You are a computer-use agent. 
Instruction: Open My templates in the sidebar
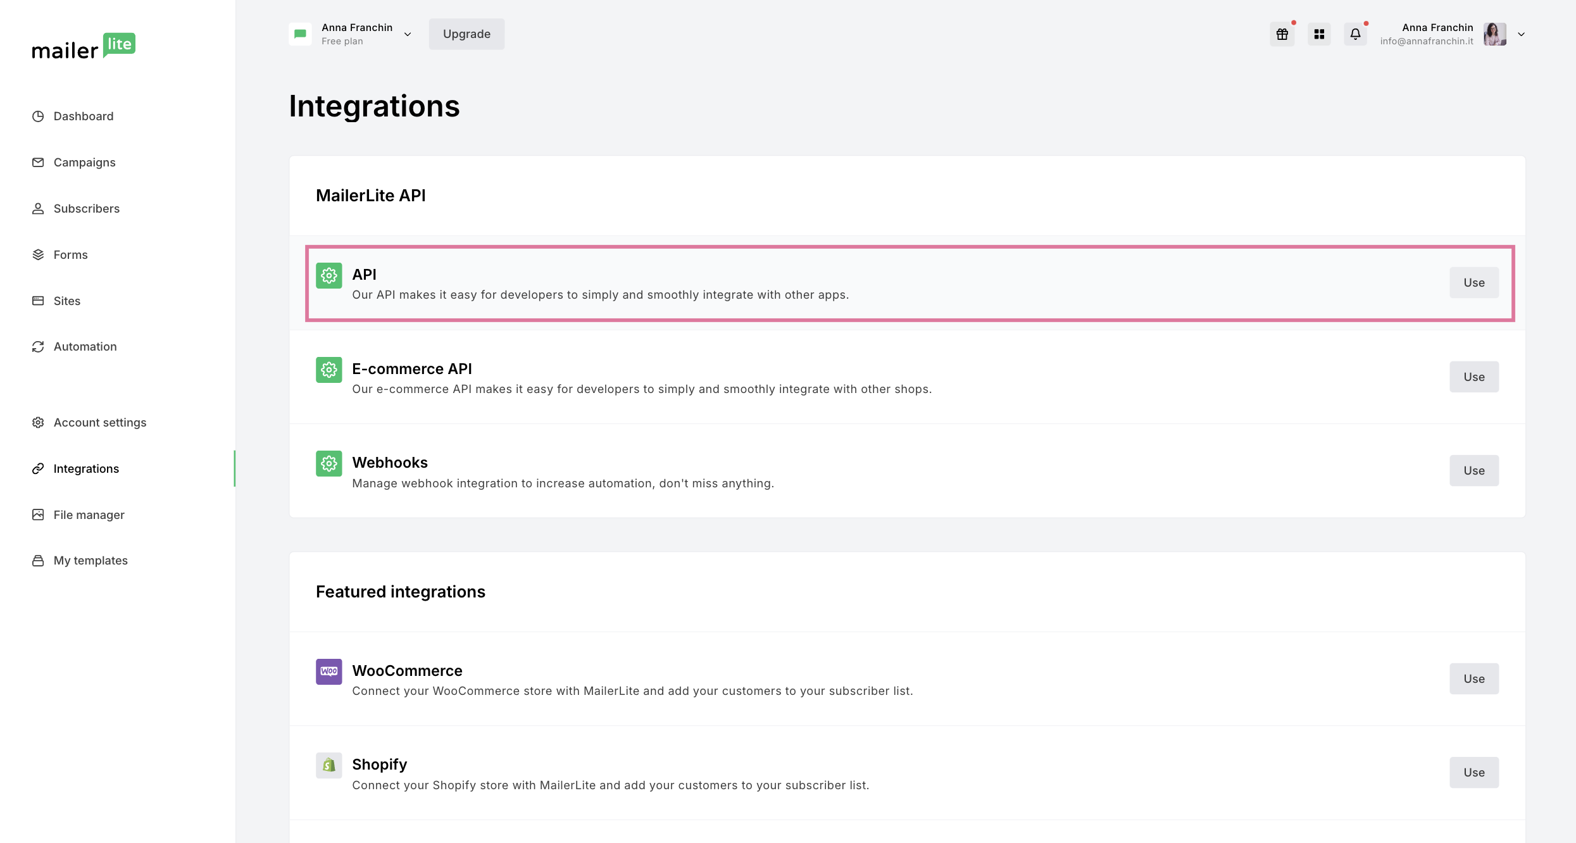coord(91,561)
